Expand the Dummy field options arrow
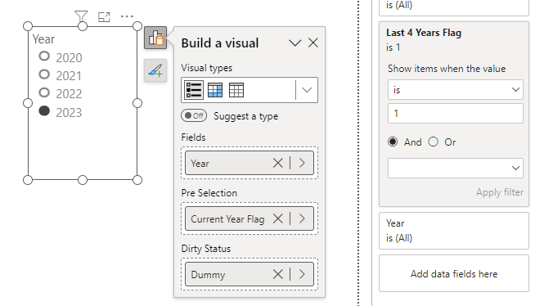The width and height of the screenshot is (535, 306). coord(302,274)
